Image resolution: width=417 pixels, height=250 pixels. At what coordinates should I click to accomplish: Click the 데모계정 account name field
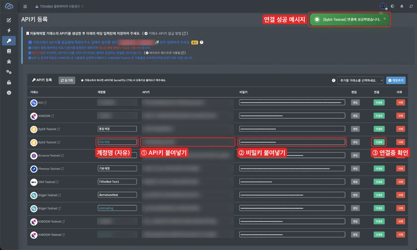(x=117, y=142)
